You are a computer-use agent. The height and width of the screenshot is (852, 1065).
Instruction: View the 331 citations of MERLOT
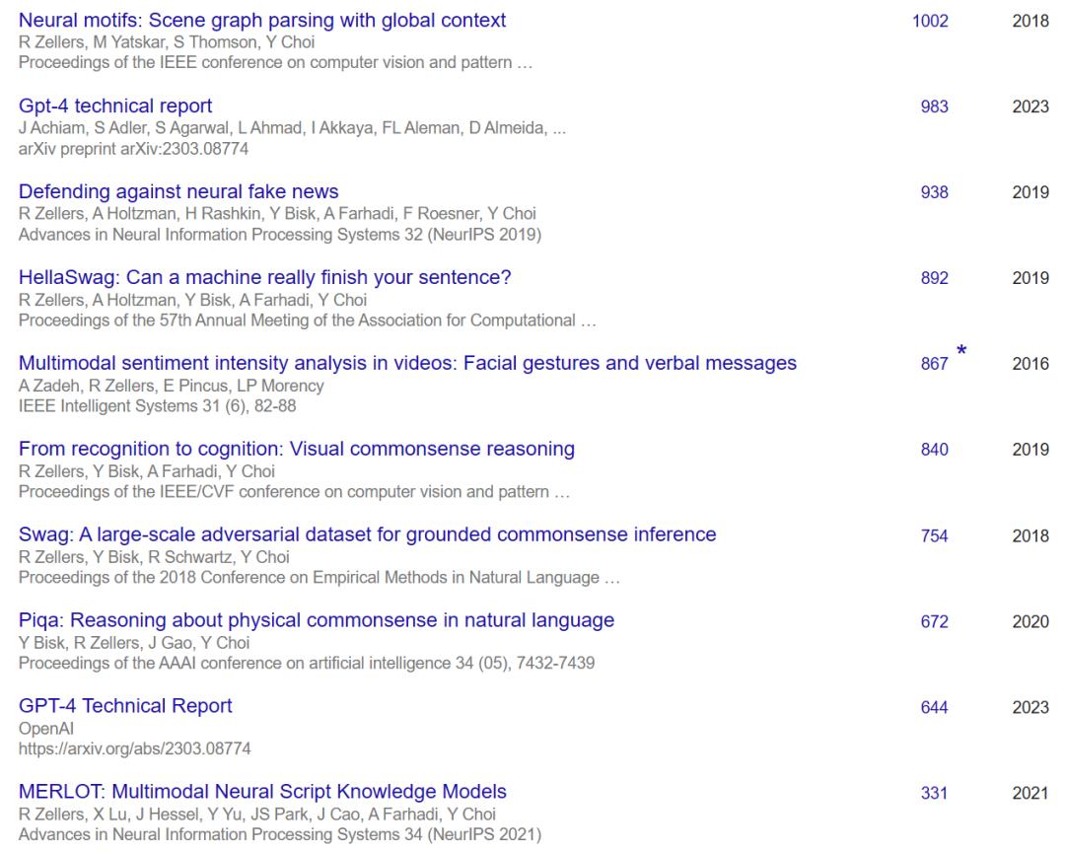tap(935, 793)
